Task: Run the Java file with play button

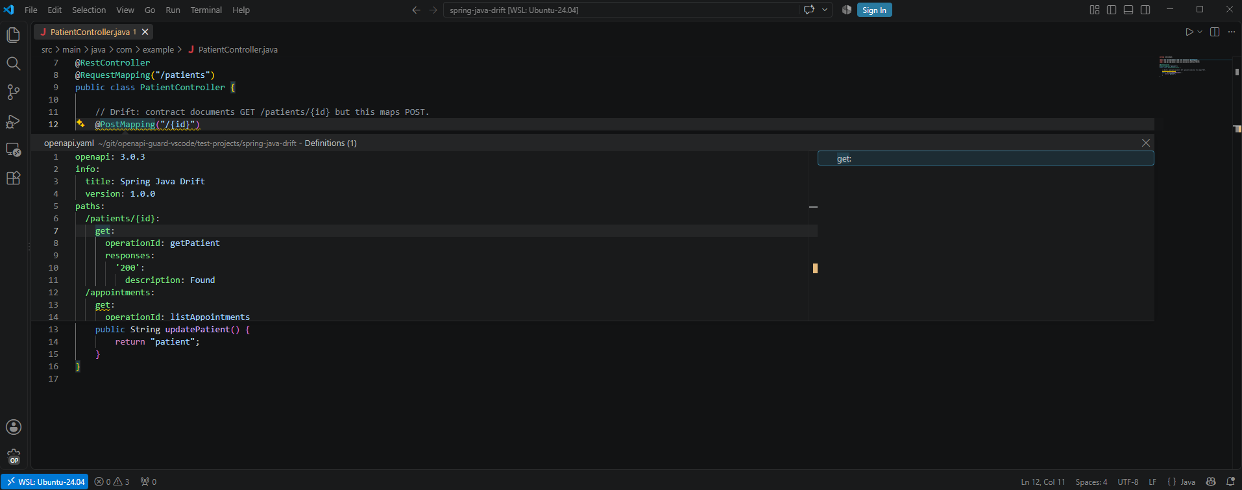Action: tap(1189, 32)
